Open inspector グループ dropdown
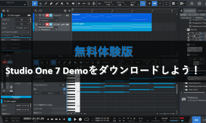Screen dimensions: 206x123 click(x=23, y=24)
